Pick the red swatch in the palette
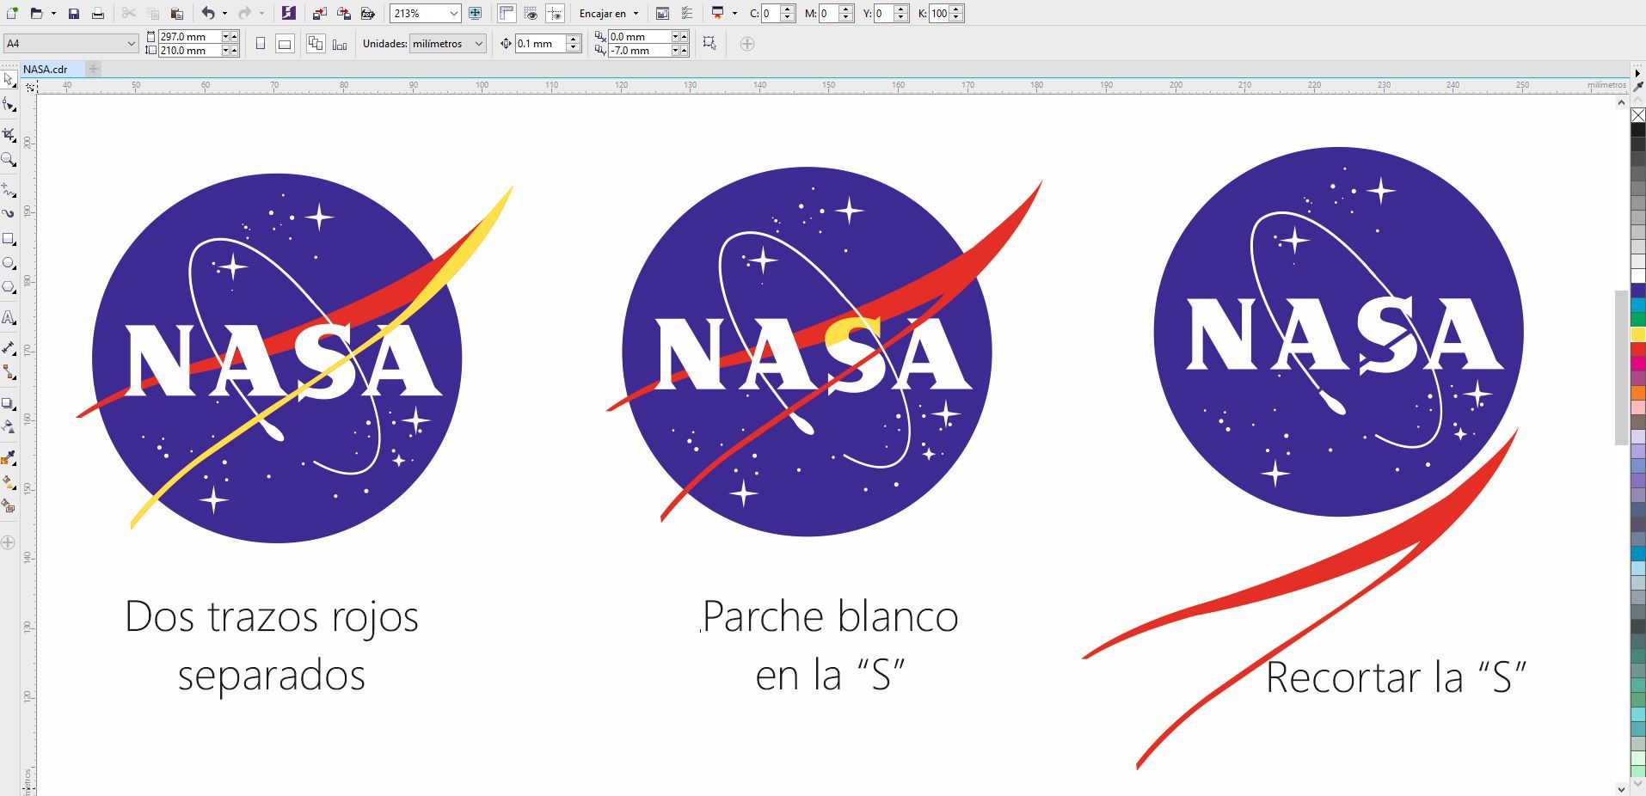This screenshot has width=1646, height=796. tap(1638, 349)
